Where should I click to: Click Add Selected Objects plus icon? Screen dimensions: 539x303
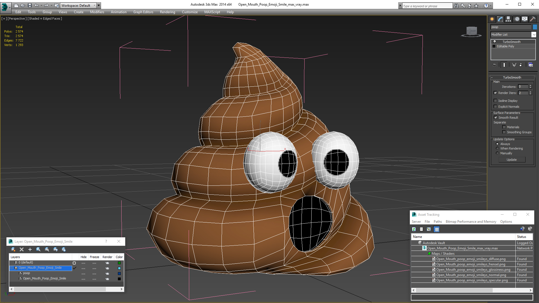point(30,249)
